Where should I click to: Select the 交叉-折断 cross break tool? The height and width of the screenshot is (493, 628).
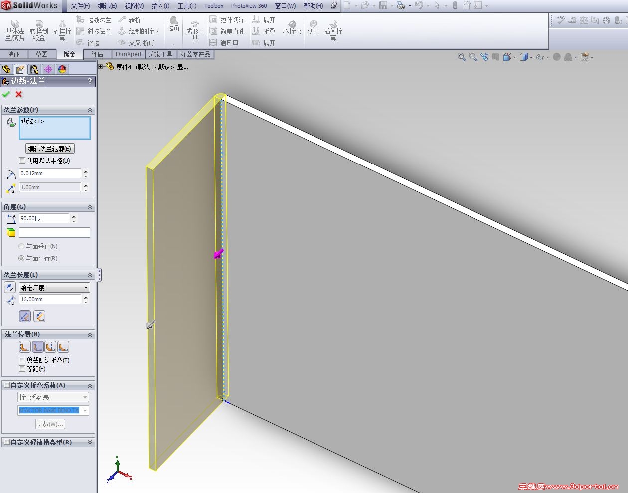coord(136,43)
